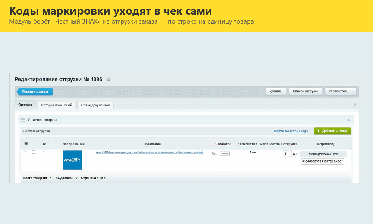Focus the Количество к отгрузке quantity field

pyautogui.click(x=287, y=154)
